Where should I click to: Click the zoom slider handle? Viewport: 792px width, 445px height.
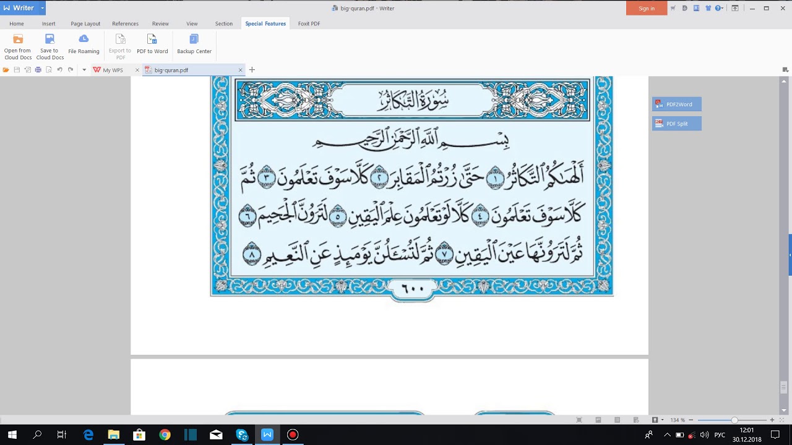(x=734, y=420)
